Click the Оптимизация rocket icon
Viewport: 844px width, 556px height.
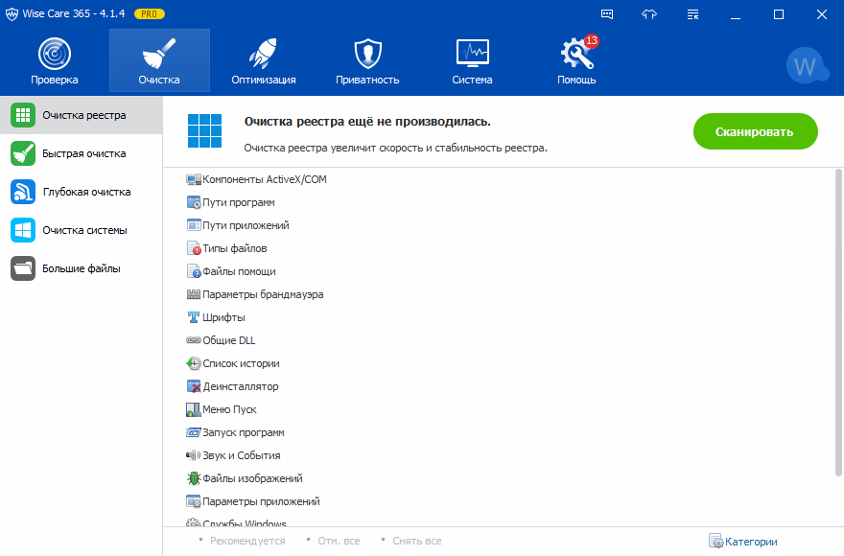pyautogui.click(x=263, y=54)
